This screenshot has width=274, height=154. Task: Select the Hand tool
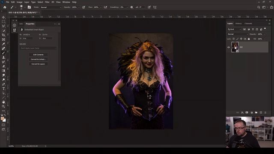3,102
